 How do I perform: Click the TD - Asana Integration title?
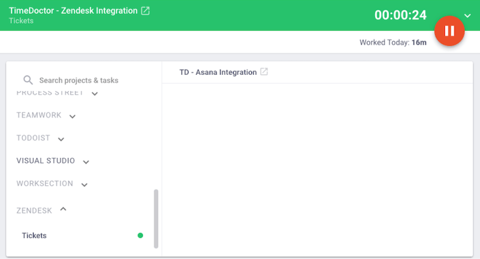pyautogui.click(x=218, y=72)
